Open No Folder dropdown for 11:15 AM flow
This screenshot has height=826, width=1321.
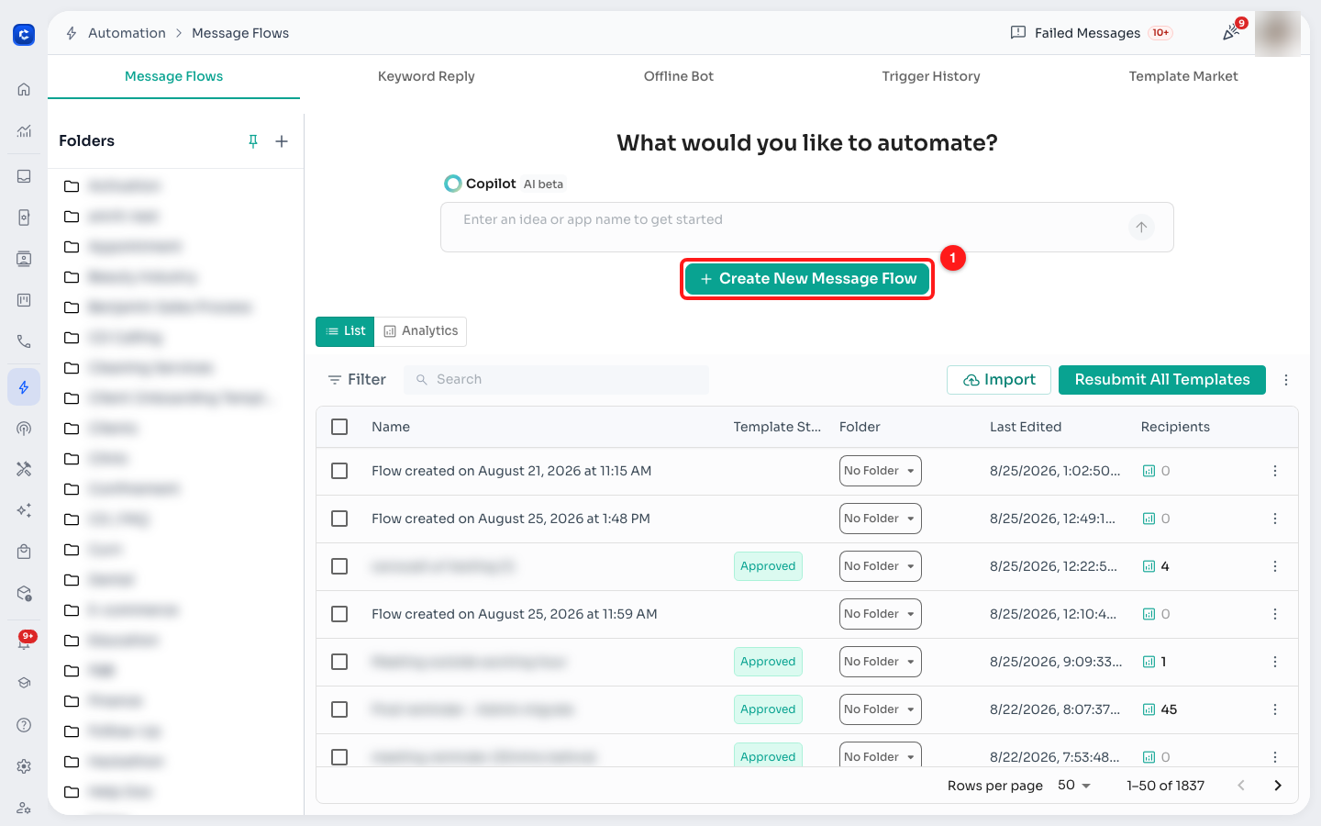coord(880,471)
